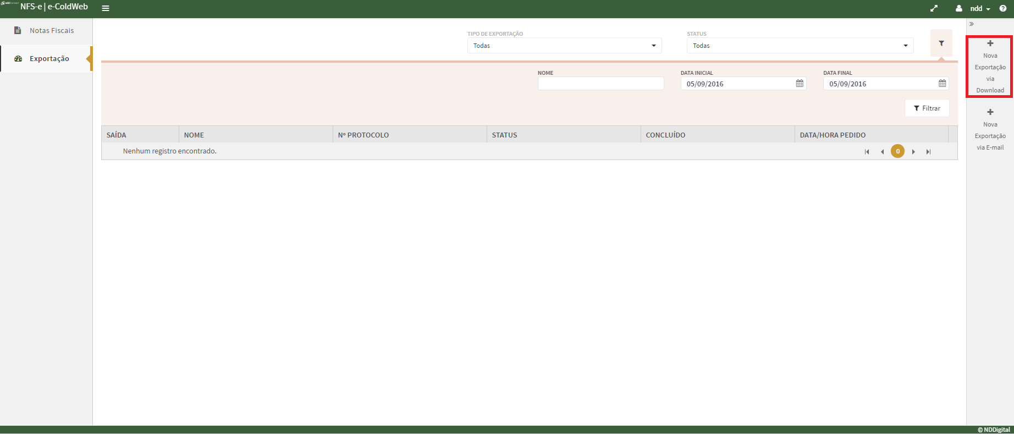Click the current page number 0
Viewport: 1014px width, 434px height.
pos(898,151)
